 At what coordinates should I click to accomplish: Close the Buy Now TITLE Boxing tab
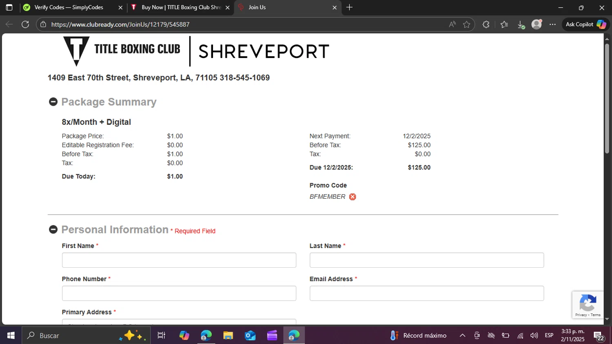[x=228, y=7]
